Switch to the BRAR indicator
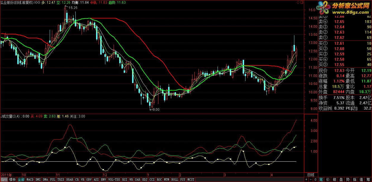372x182 pixels. pos(70,179)
